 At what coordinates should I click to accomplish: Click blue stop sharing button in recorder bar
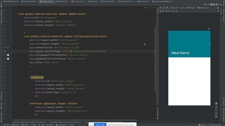point(100,125)
